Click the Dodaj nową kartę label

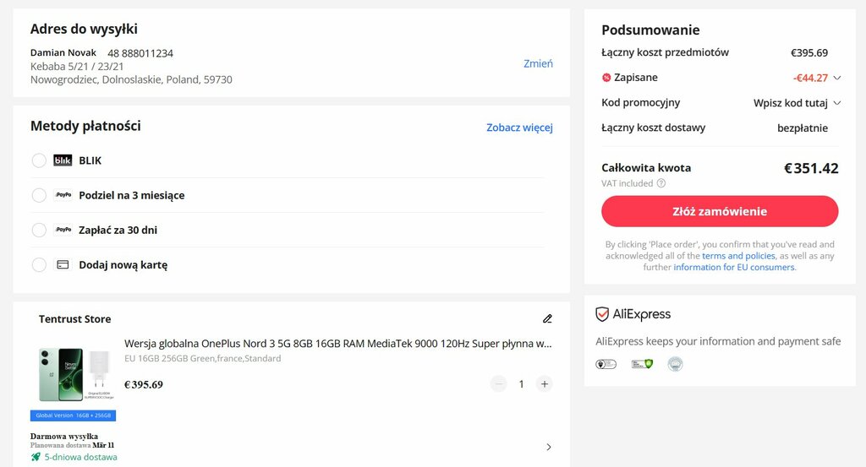[x=123, y=264]
